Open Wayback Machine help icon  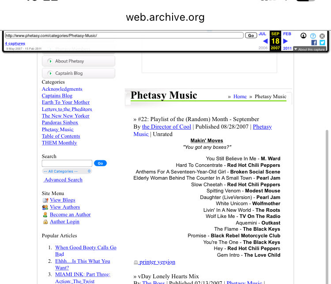click(313, 36)
